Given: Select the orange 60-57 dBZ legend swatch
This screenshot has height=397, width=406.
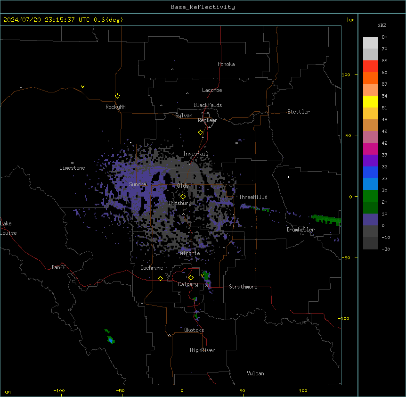Looking at the screenshot, I should (370, 78).
